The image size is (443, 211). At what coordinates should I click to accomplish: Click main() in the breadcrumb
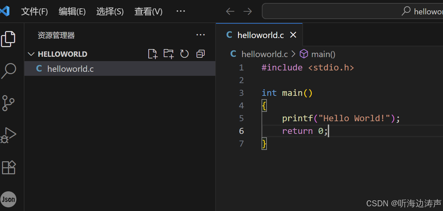point(323,54)
